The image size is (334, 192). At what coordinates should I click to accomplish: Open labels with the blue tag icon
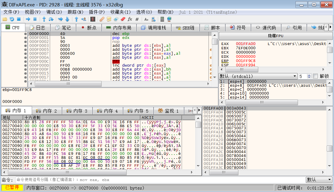pyautogui.click(x=116, y=19)
